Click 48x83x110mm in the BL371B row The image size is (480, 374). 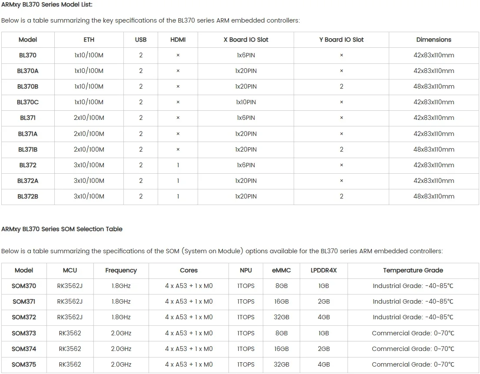(434, 149)
